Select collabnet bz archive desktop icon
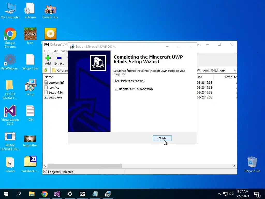The width and height of the screenshot is (265, 199). pos(30,164)
